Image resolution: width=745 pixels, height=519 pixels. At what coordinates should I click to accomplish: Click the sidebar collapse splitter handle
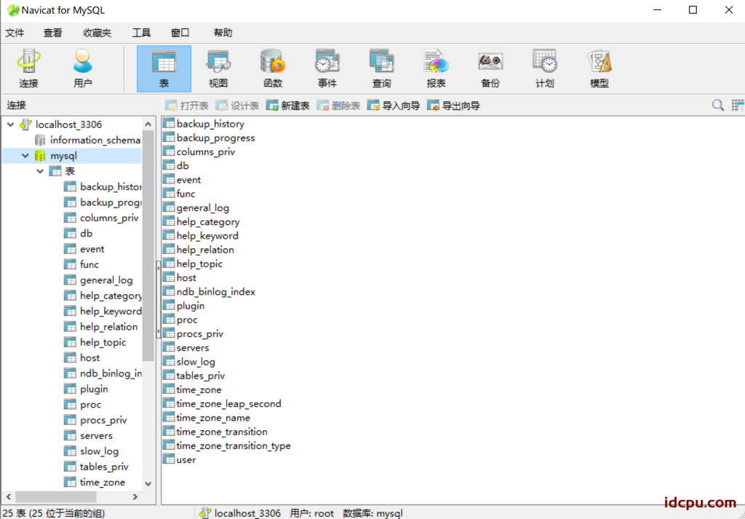(159, 299)
